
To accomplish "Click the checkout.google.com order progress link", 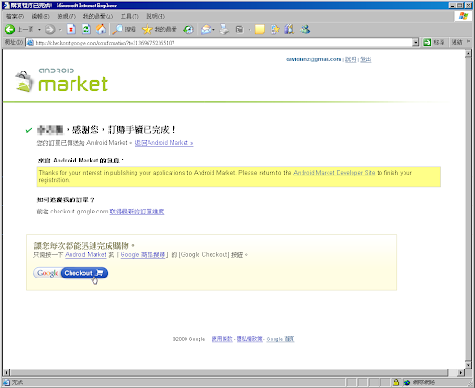I will coord(137,212).
